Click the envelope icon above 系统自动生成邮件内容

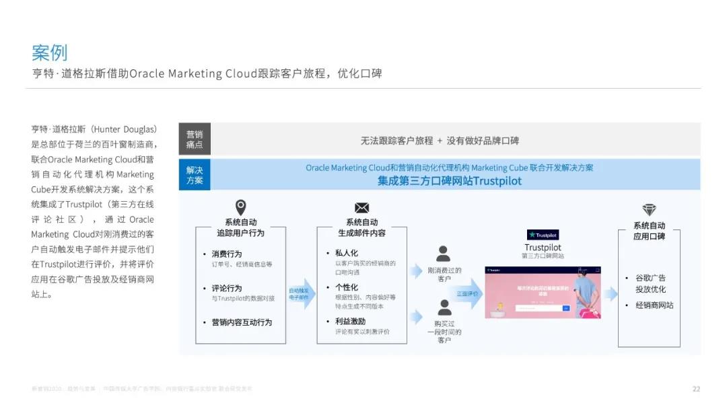click(x=362, y=208)
